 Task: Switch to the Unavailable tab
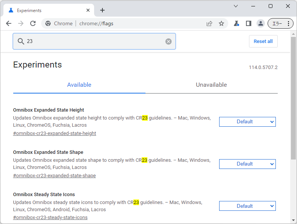(x=211, y=85)
